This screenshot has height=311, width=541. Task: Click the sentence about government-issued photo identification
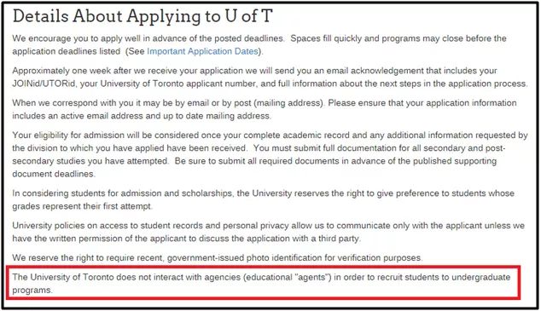[217, 258]
